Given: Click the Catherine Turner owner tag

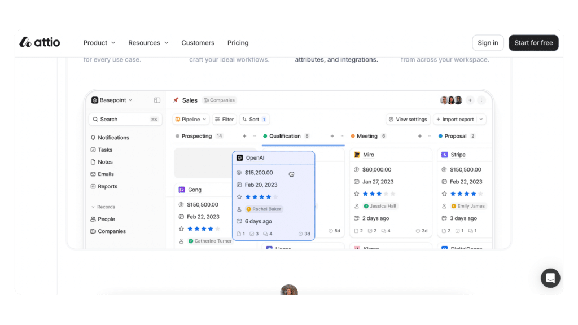Looking at the screenshot, I should [210, 241].
